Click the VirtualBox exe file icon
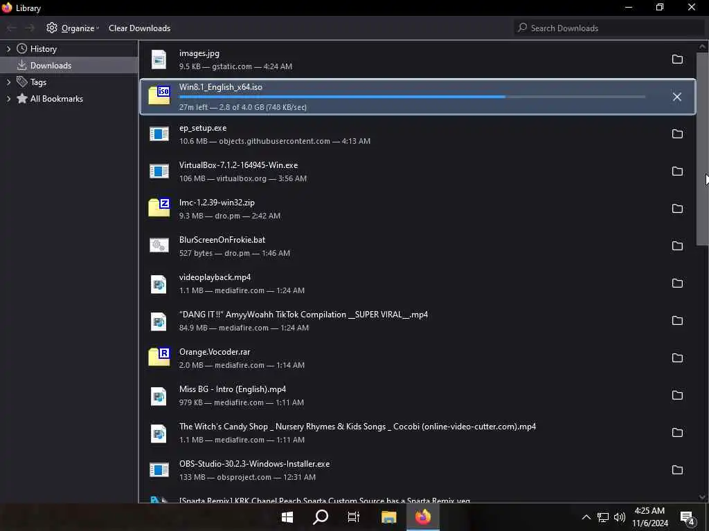 [x=159, y=171]
